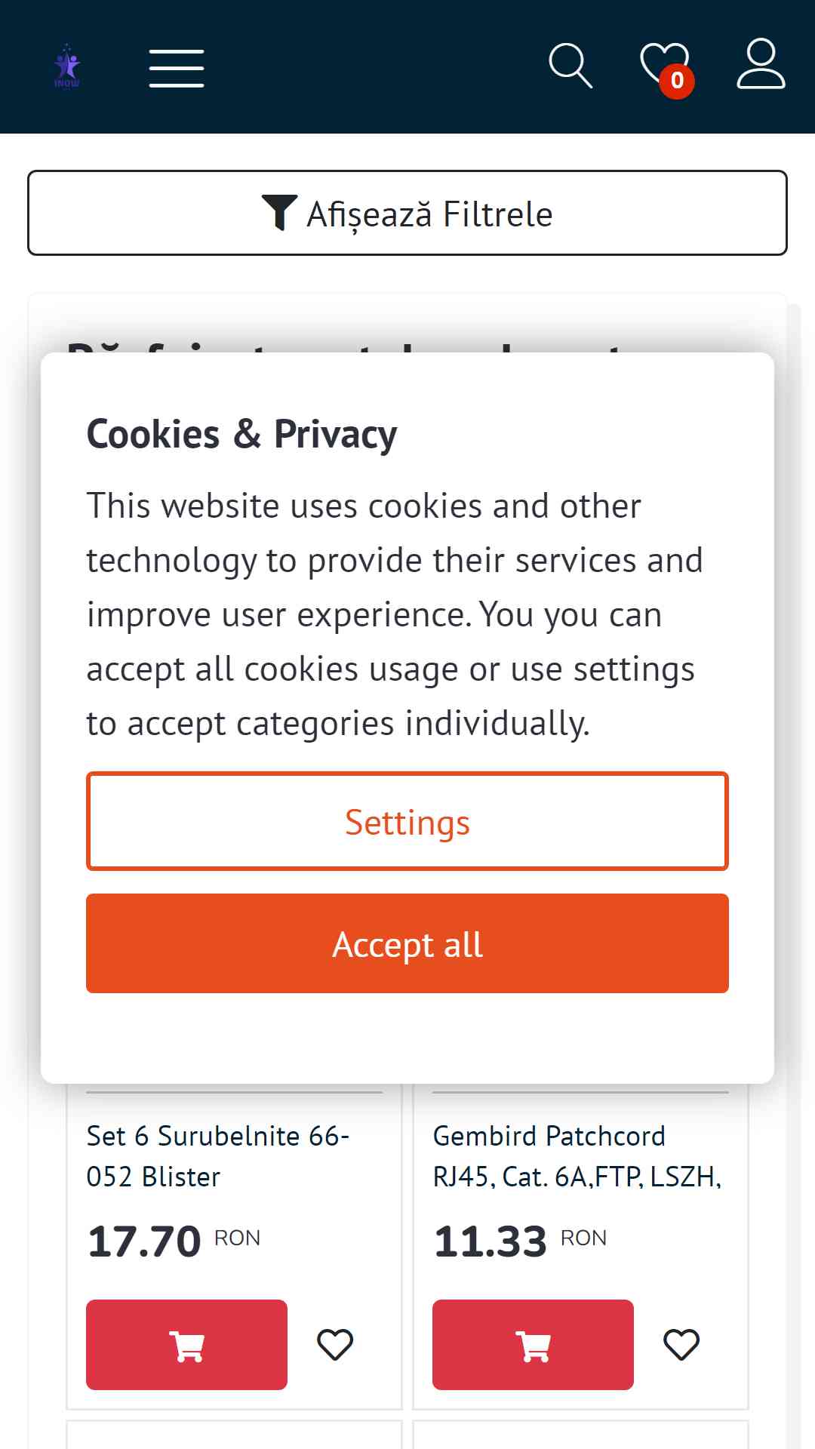This screenshot has width=815, height=1449.
Task: Click the 17.70 RON price
Action: [x=174, y=1241]
